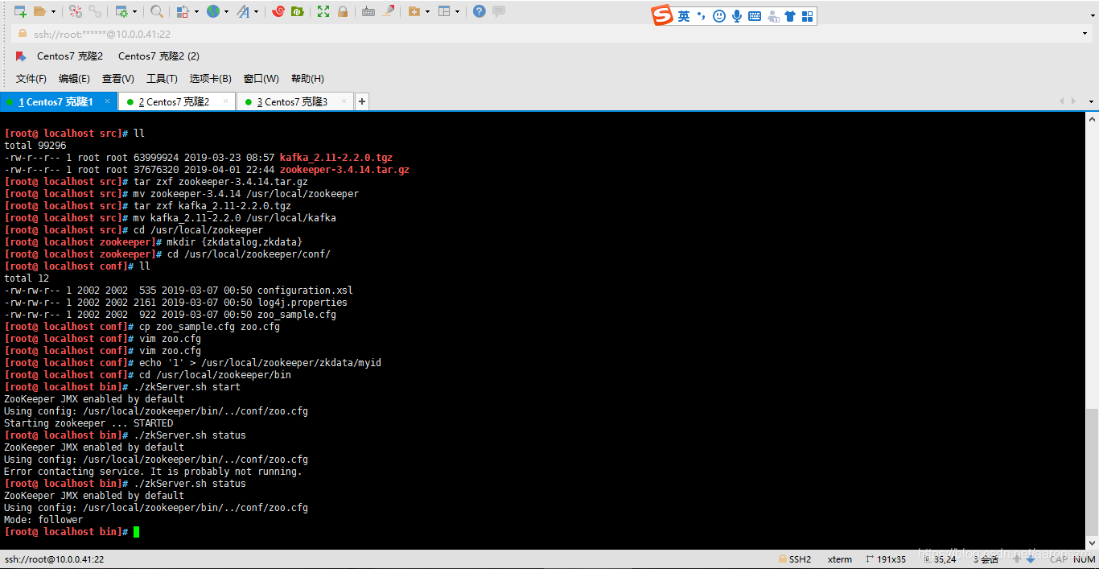Open the window layout icon
The width and height of the screenshot is (1099, 569).
pos(444,11)
